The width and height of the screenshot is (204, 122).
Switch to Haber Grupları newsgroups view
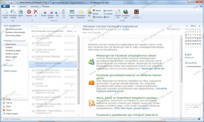tap(10, 113)
